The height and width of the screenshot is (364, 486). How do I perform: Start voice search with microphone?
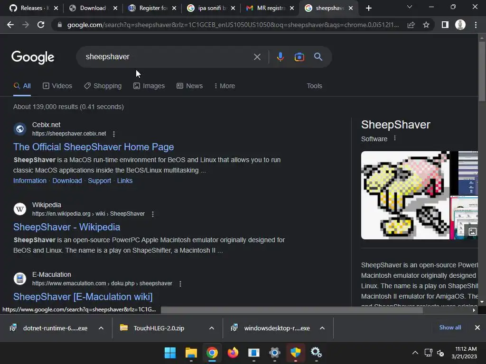click(280, 57)
